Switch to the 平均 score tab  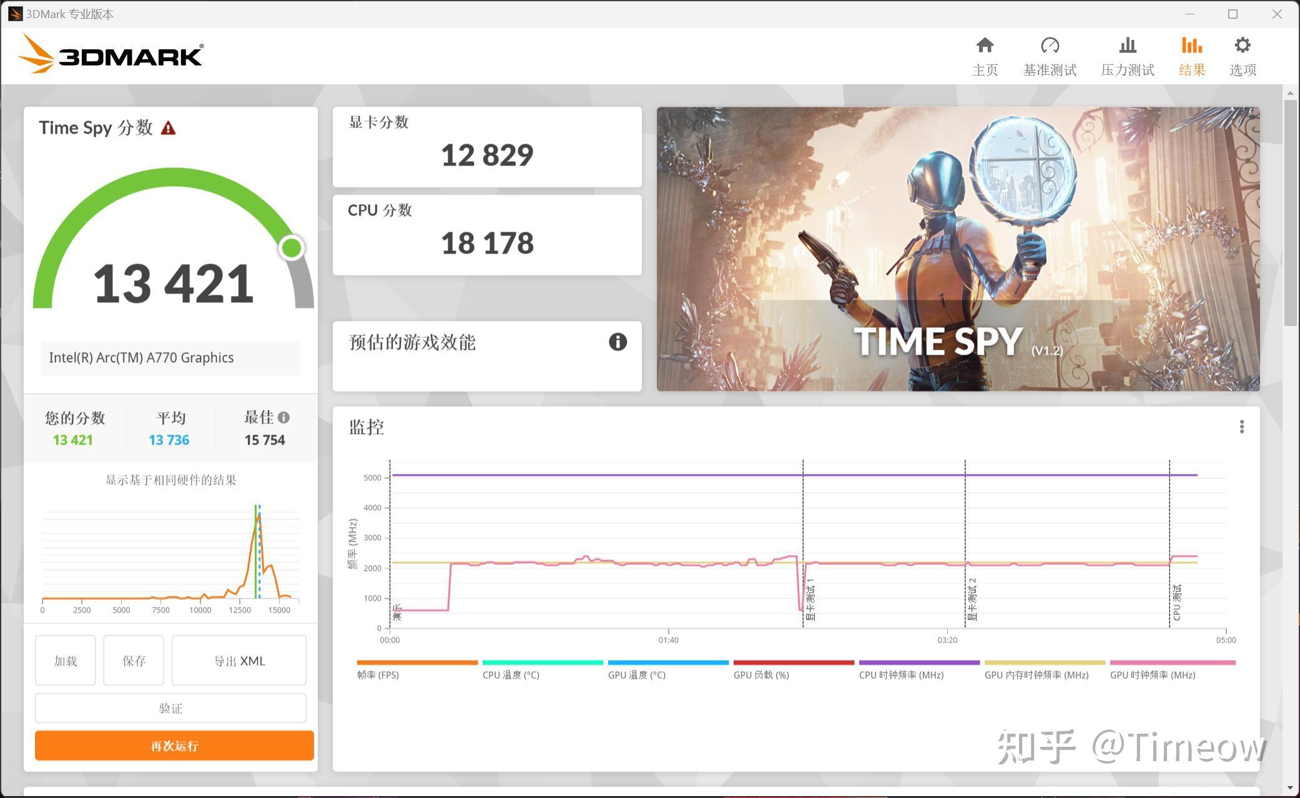click(169, 428)
